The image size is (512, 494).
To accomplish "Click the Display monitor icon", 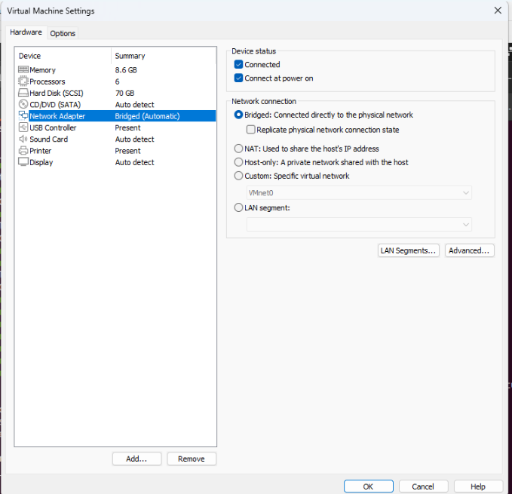I will pyautogui.click(x=23, y=162).
